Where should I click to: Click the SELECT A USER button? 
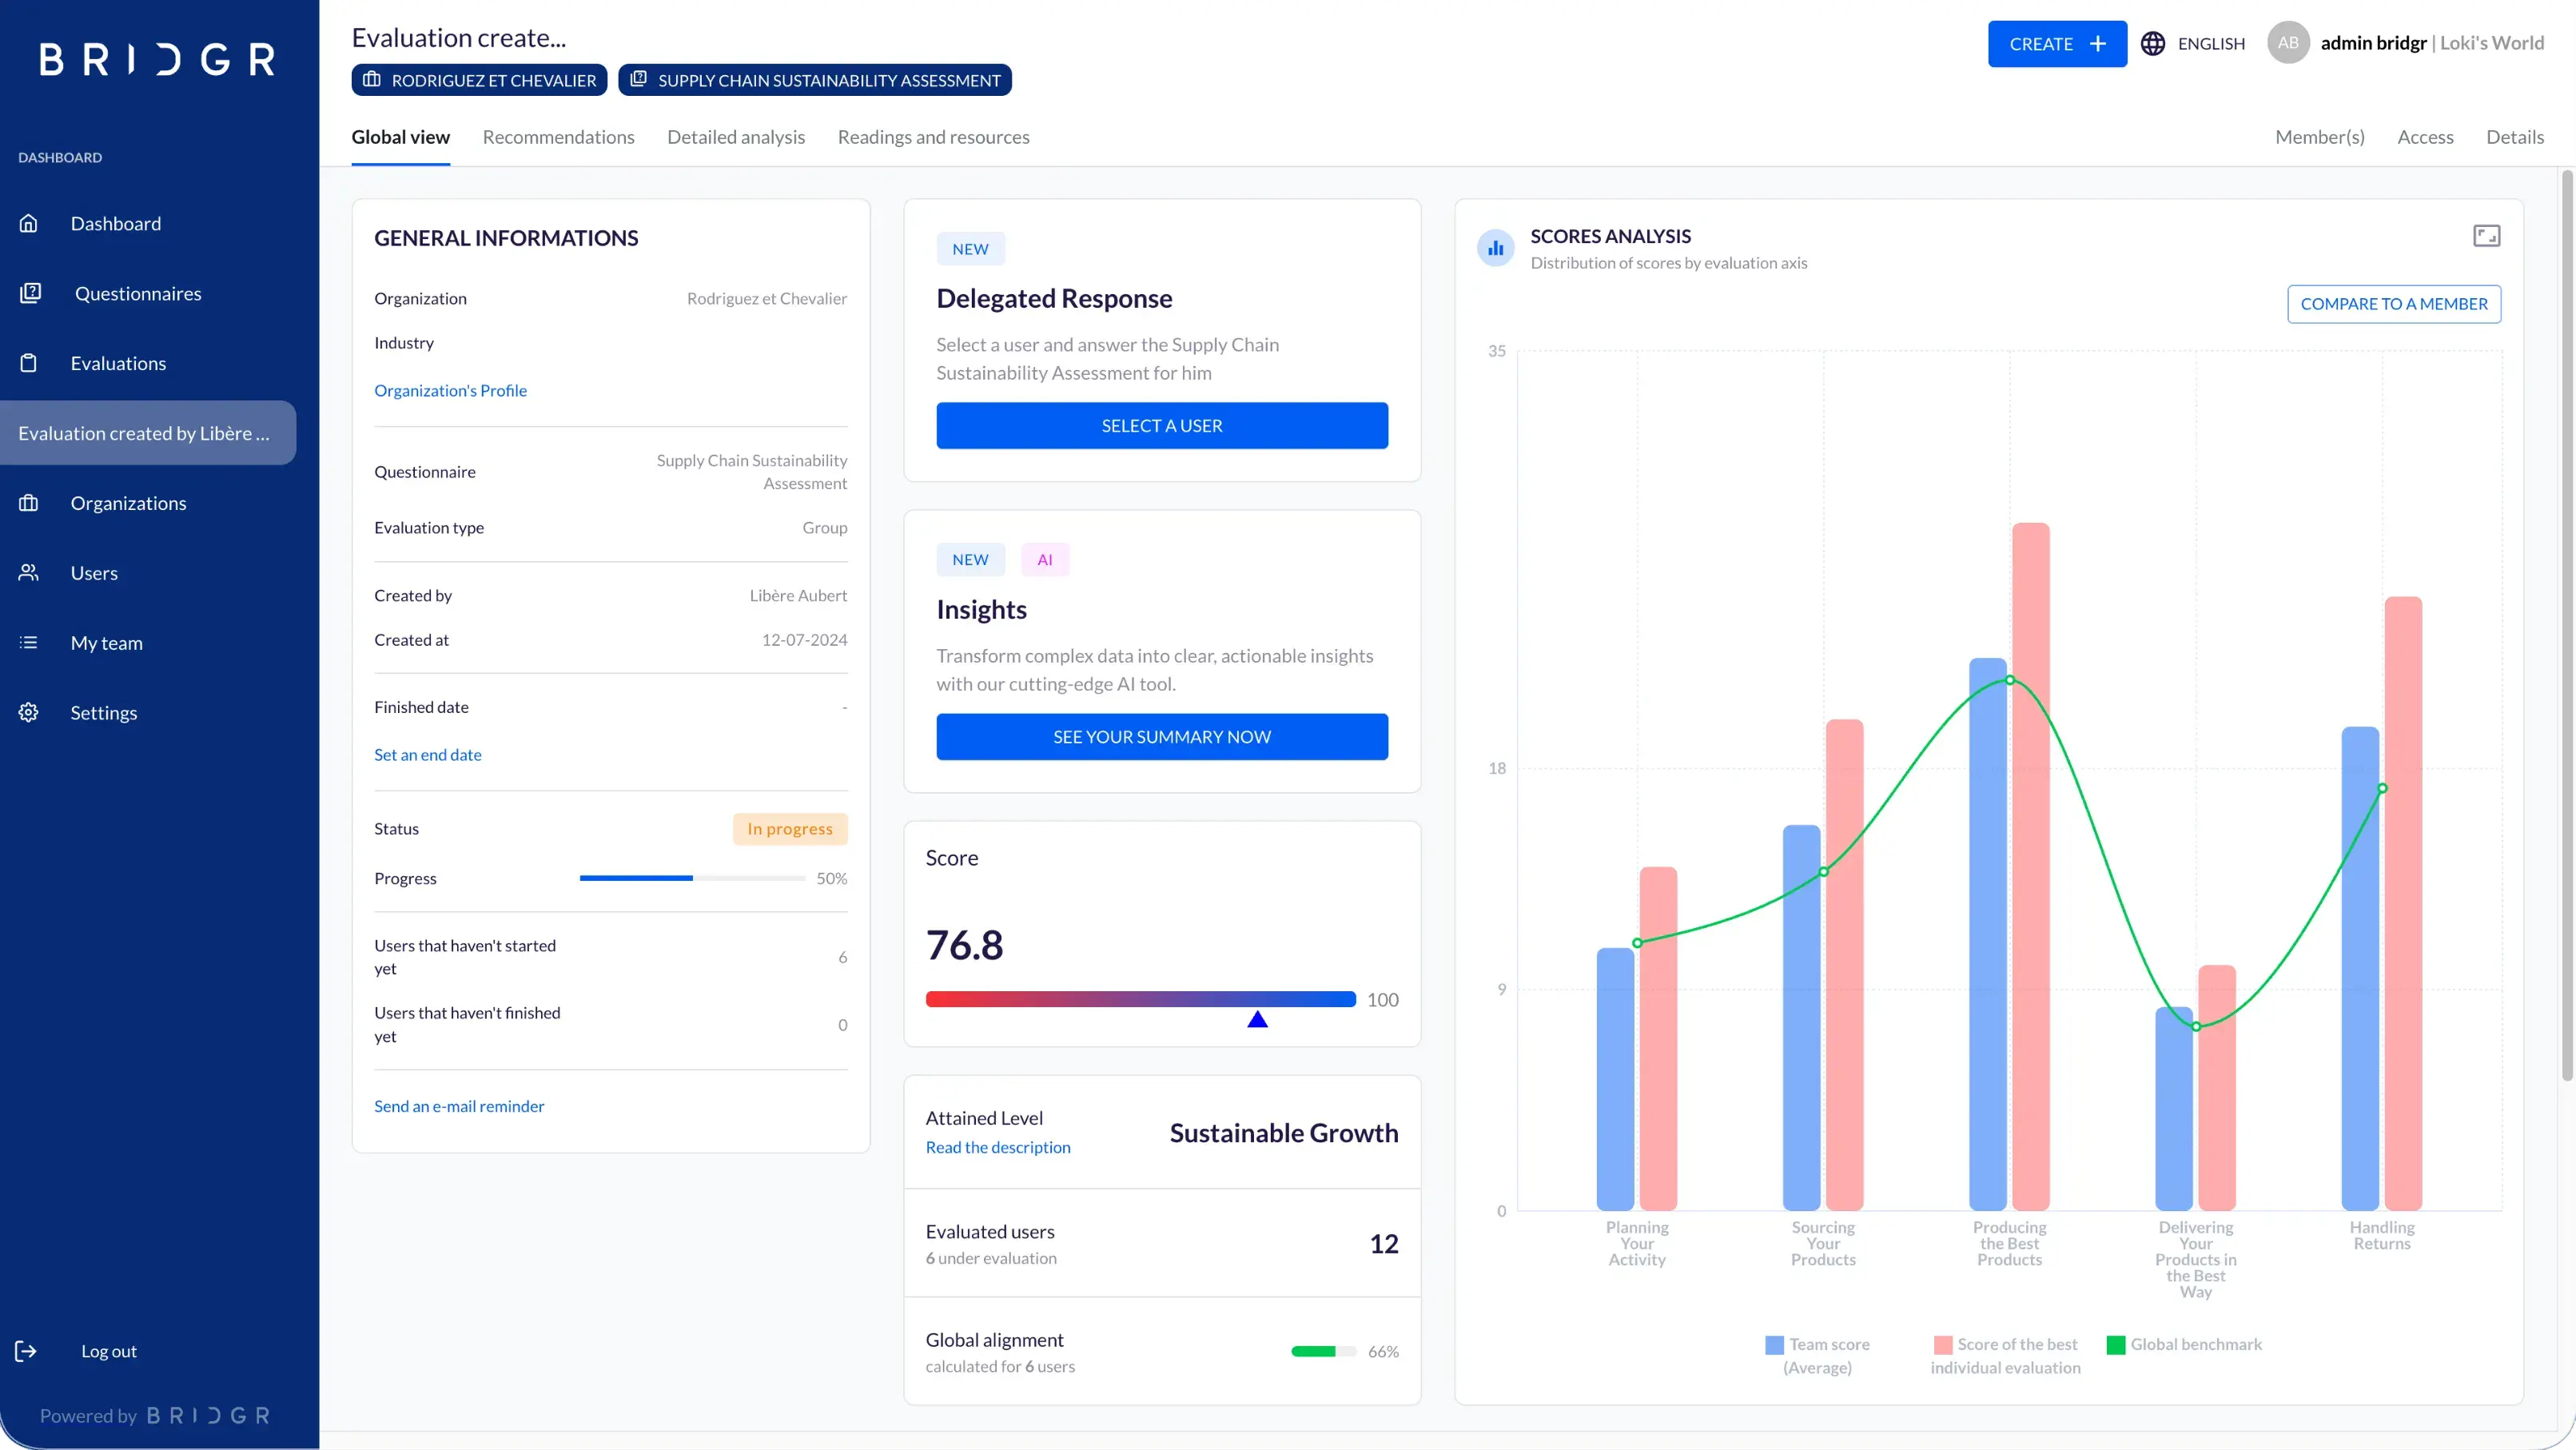[1162, 425]
